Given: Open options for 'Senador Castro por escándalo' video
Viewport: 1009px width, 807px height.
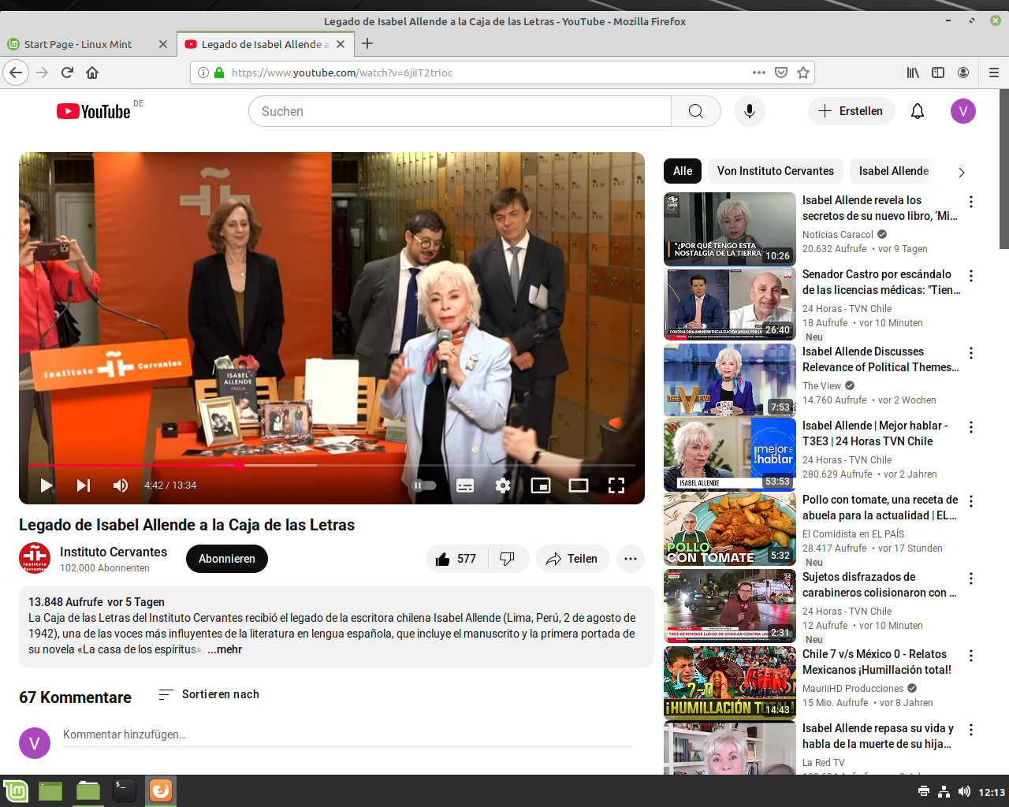Looking at the screenshot, I should pyautogui.click(x=971, y=276).
